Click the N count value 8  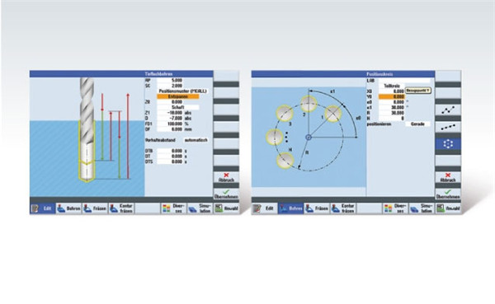pyautogui.click(x=392, y=119)
